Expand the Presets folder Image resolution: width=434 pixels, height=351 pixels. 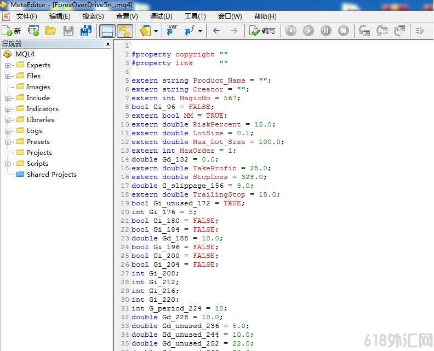(8, 142)
